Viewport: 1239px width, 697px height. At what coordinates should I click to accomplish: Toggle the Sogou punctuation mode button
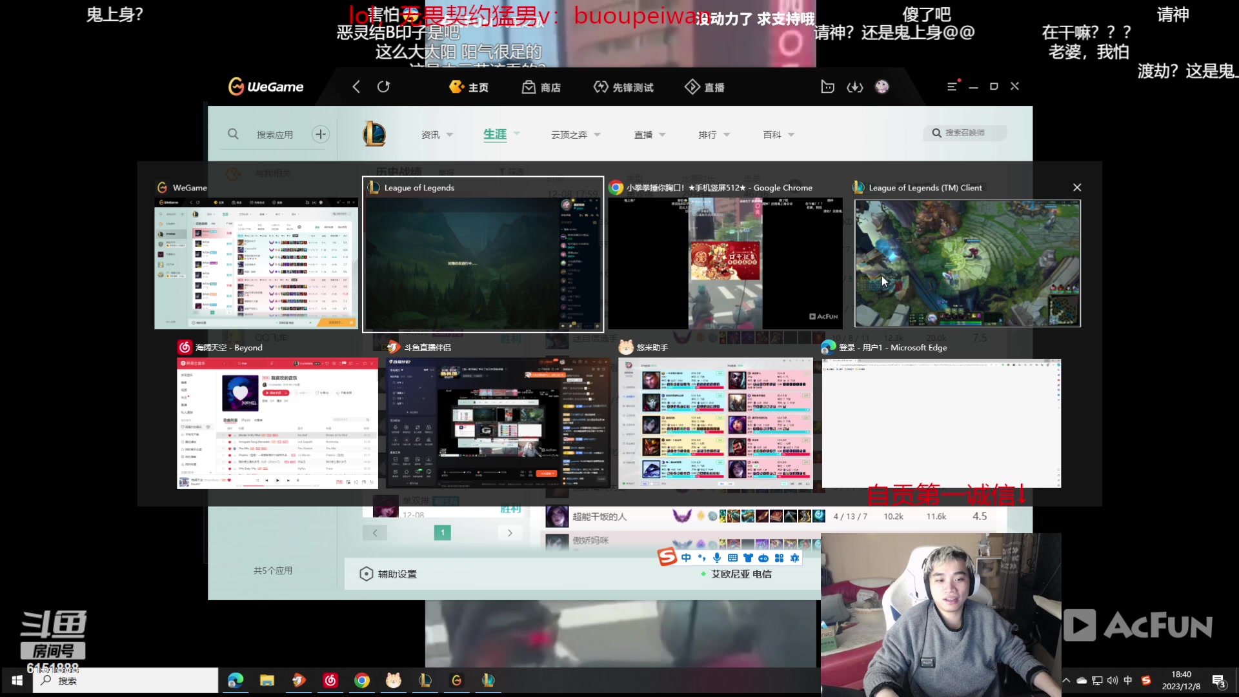(x=701, y=558)
